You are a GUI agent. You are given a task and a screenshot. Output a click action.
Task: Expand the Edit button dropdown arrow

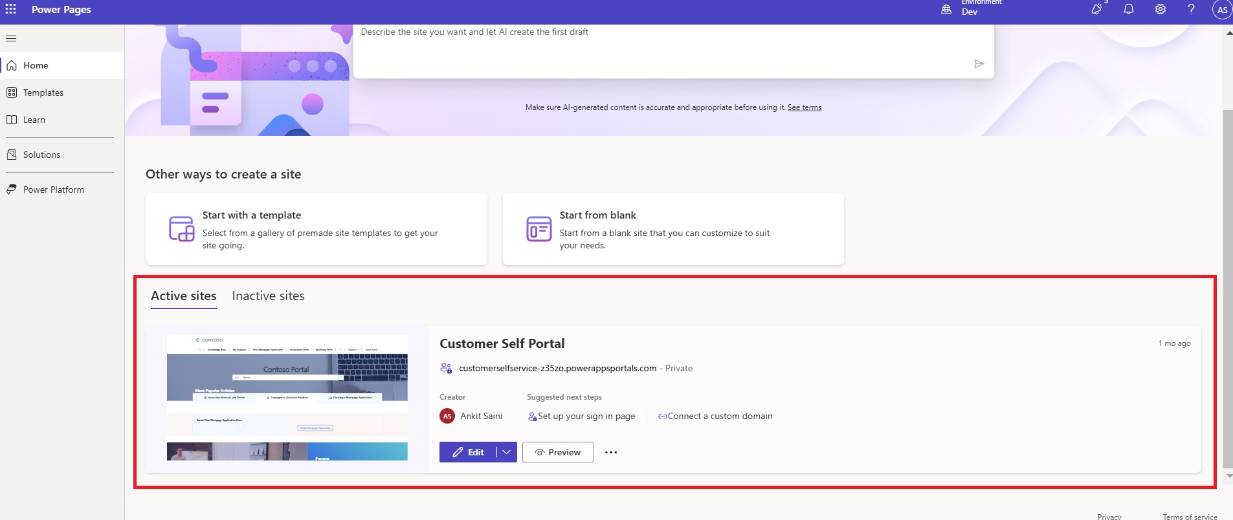[507, 452]
